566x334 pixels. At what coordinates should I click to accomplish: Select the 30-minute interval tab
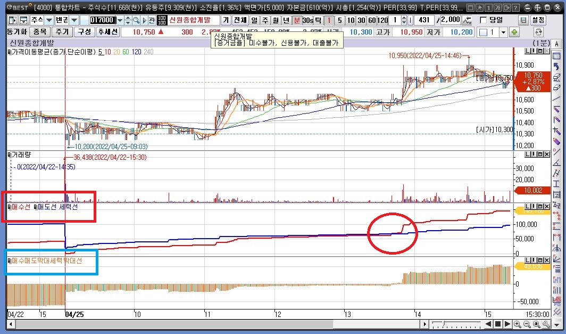pos(361,20)
